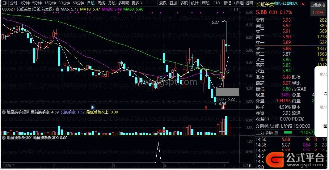Click the 涨 limit-up marker

point(223,108)
